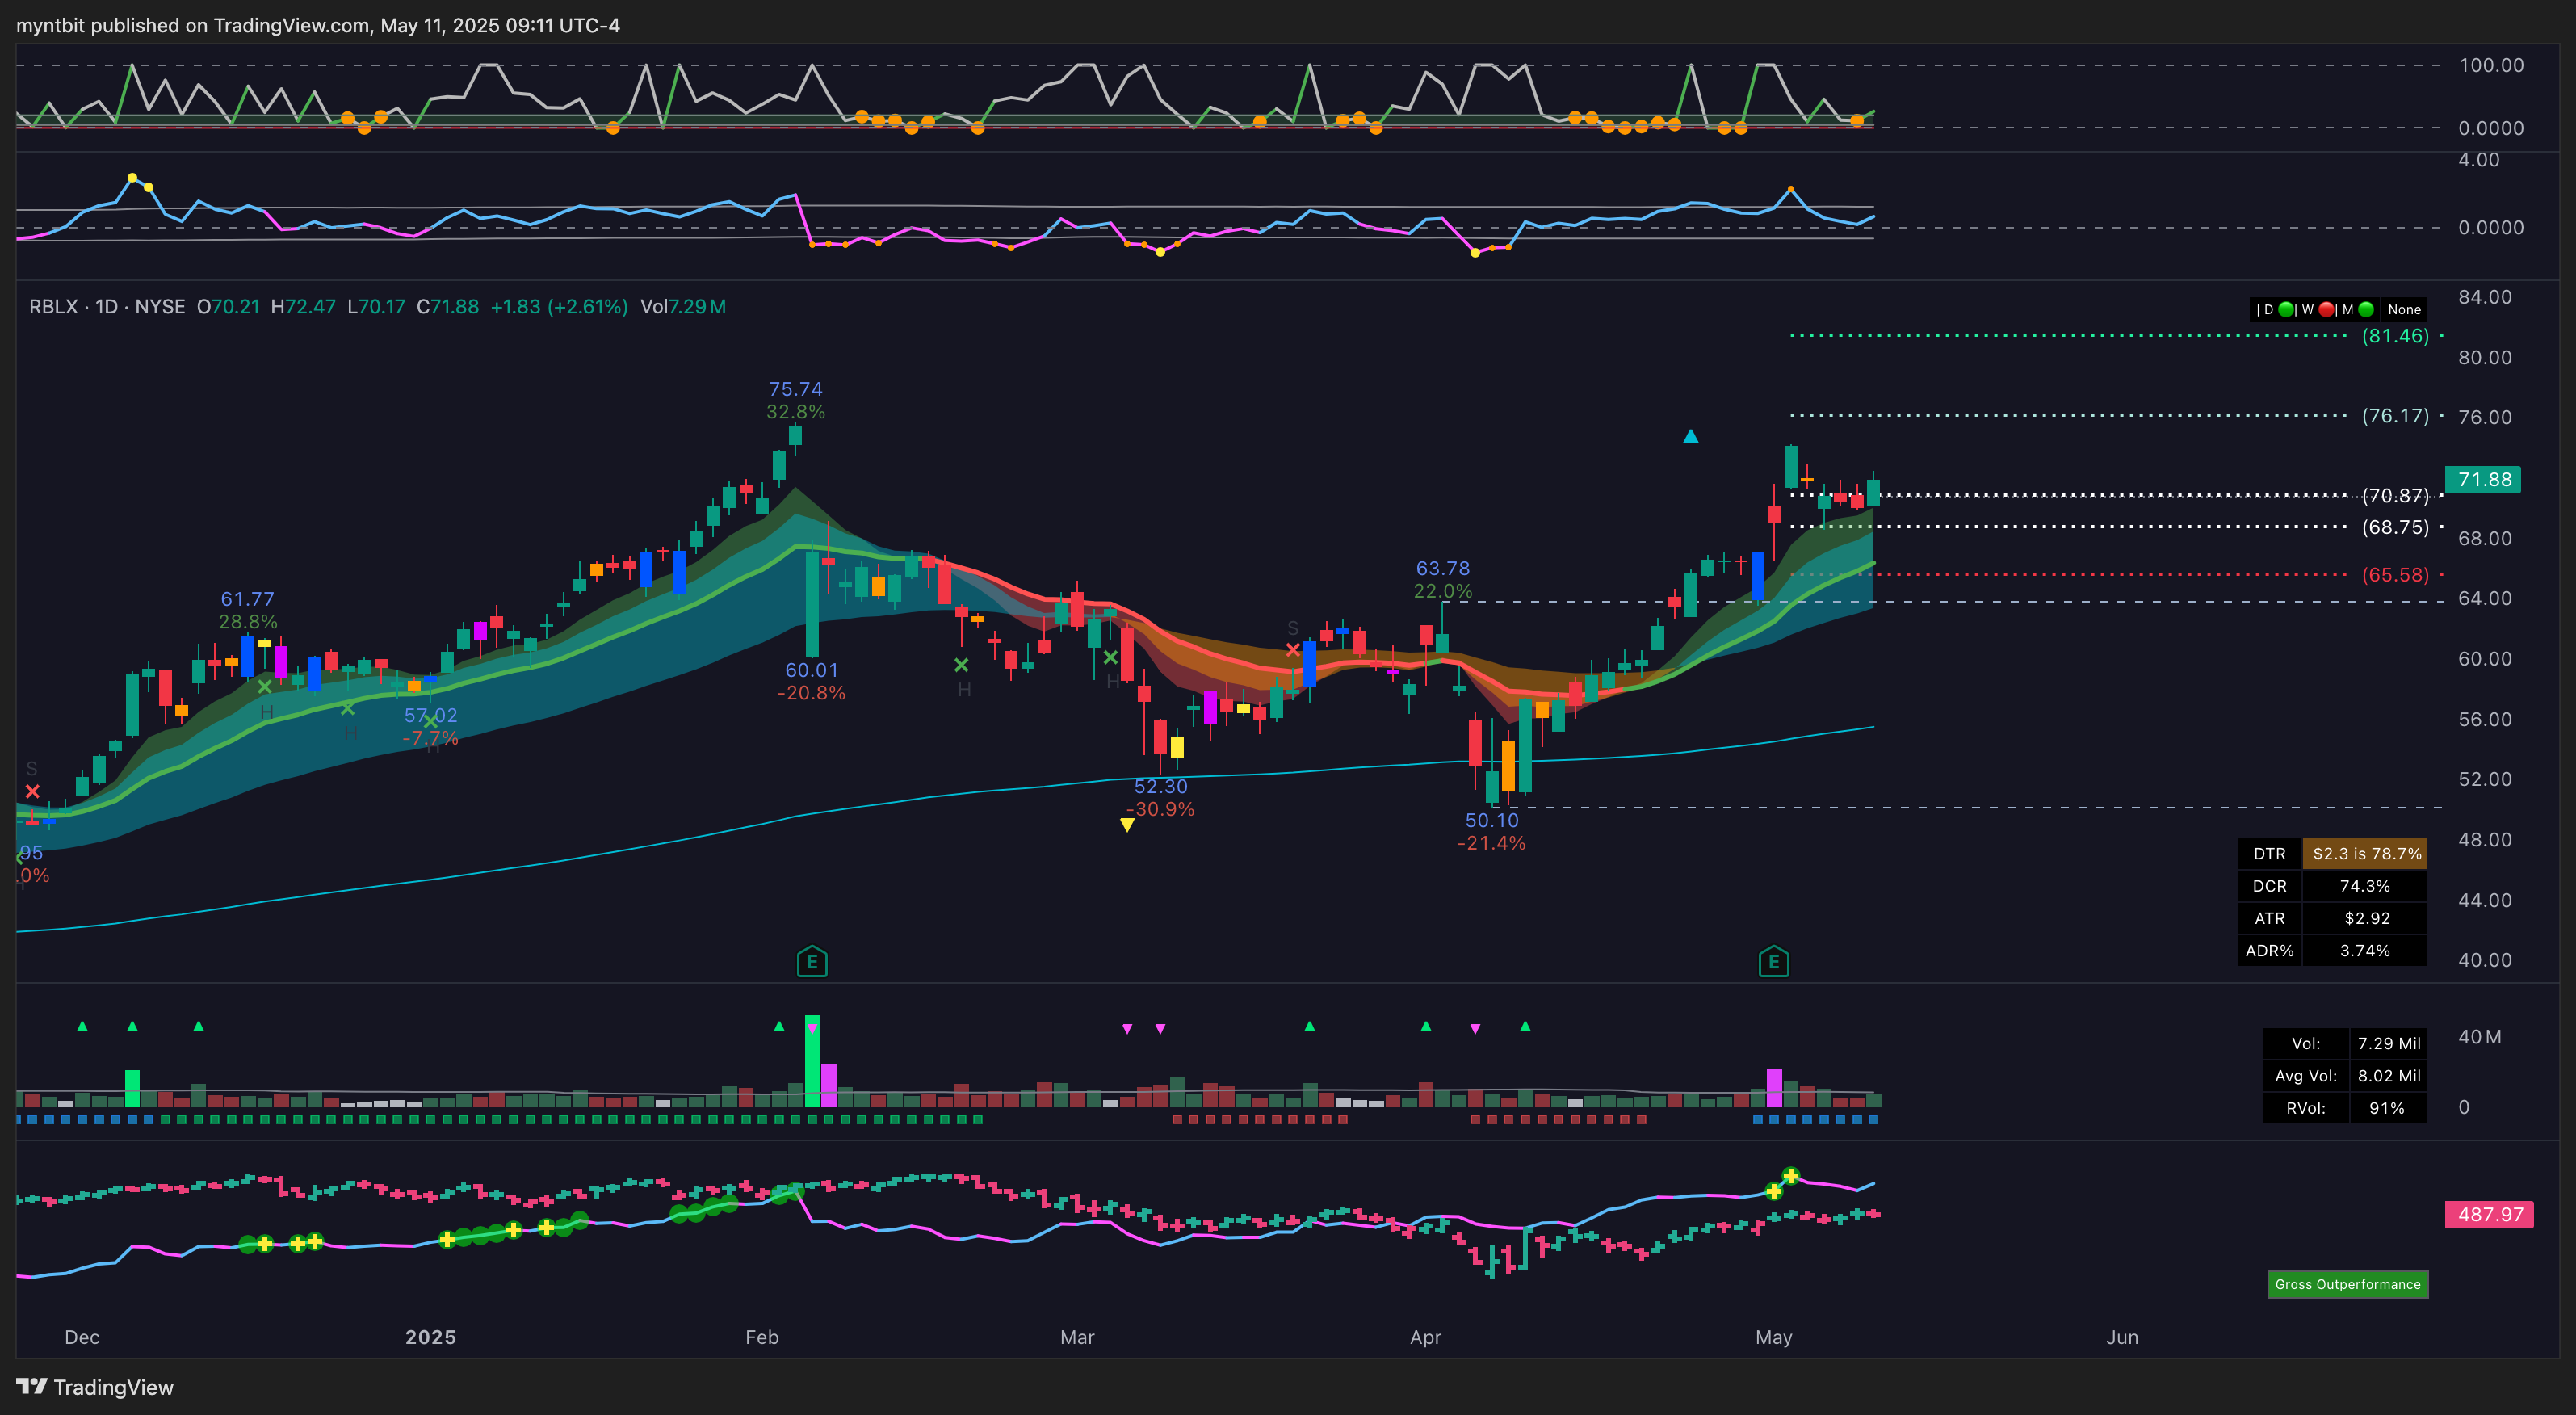2576x1415 pixels.
Task: Click the red weekly trend dot
Action: (x=2326, y=310)
